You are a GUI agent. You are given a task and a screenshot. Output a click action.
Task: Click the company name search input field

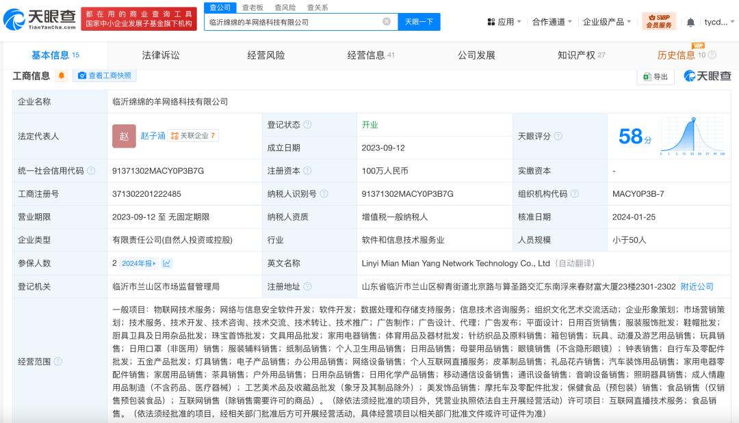(x=293, y=22)
